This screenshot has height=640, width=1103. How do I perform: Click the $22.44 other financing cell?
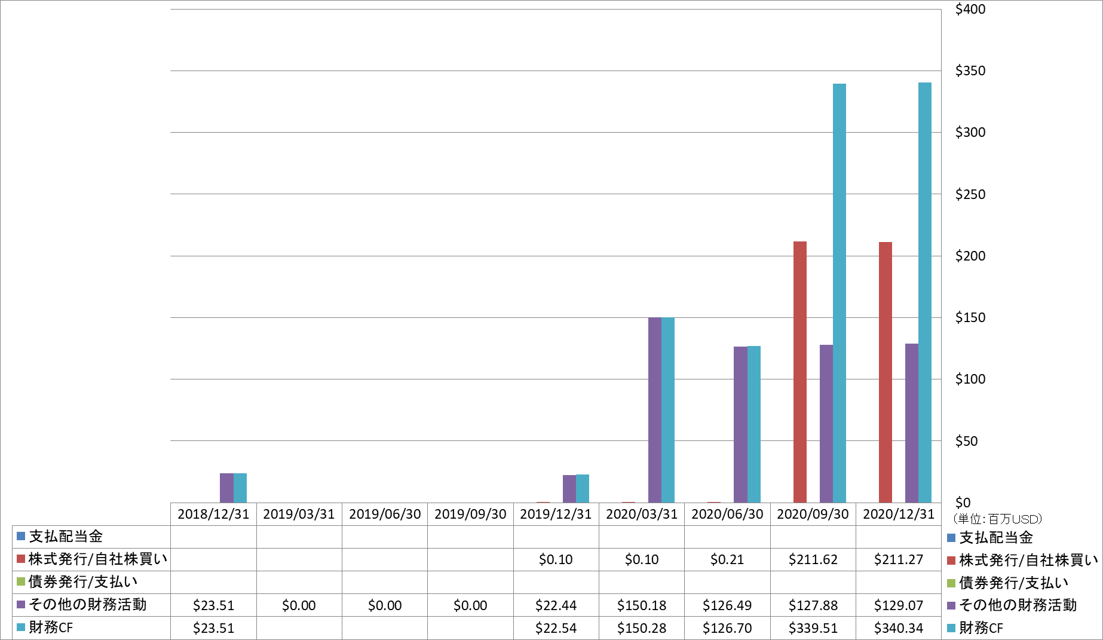click(556, 605)
